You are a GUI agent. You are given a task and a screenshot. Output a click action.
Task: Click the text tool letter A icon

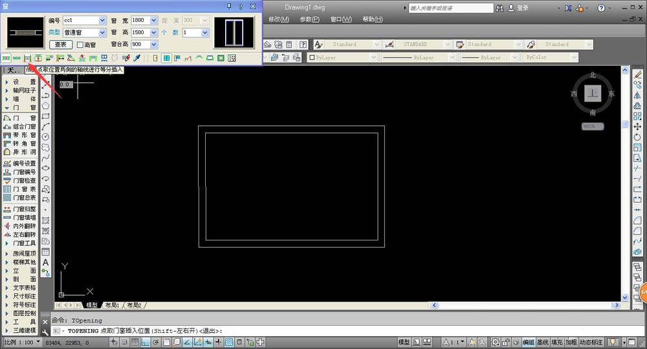pos(46,262)
